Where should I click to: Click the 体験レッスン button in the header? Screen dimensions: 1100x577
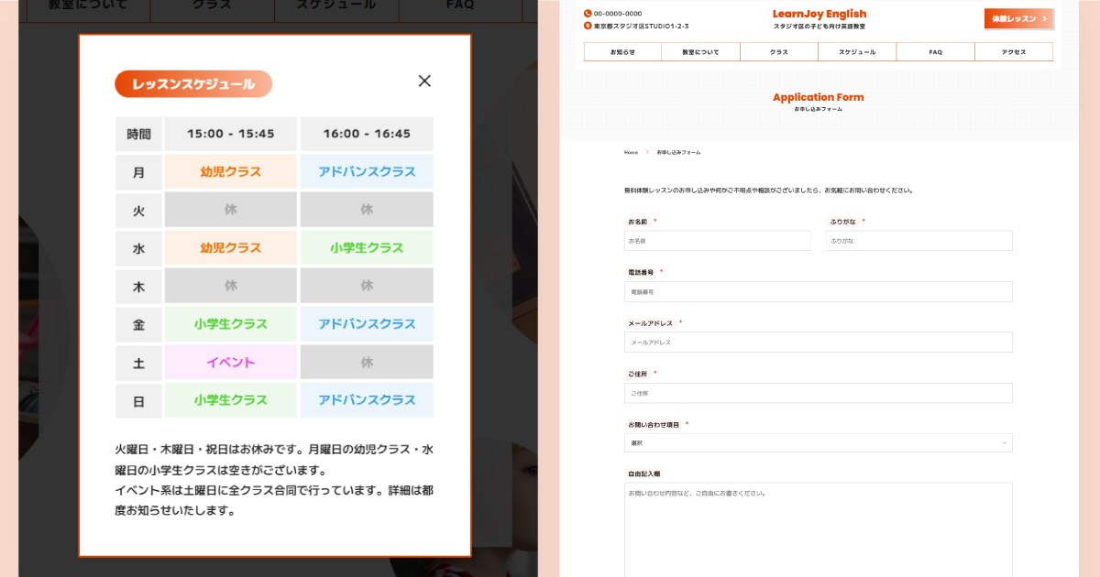[x=1017, y=18]
